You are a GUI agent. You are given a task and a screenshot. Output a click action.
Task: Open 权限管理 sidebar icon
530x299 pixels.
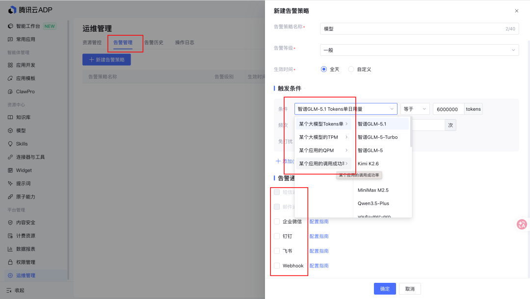(x=10, y=262)
